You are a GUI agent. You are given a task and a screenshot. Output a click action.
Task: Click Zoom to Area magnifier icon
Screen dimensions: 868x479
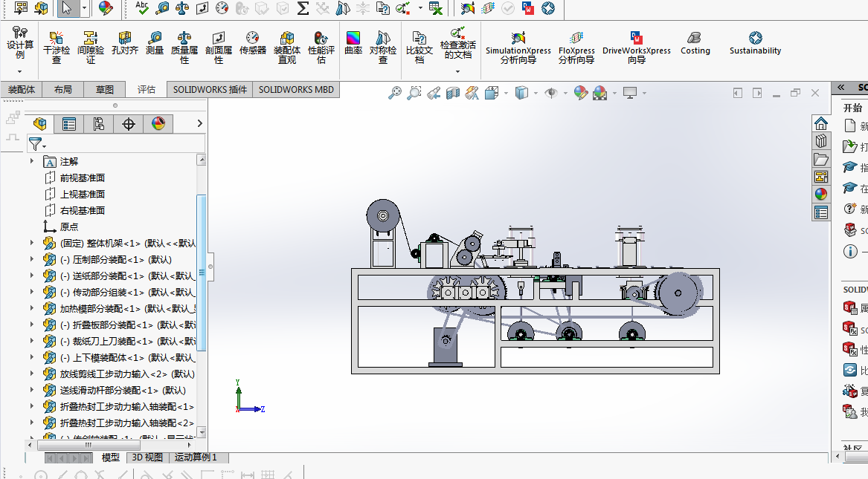(x=414, y=93)
